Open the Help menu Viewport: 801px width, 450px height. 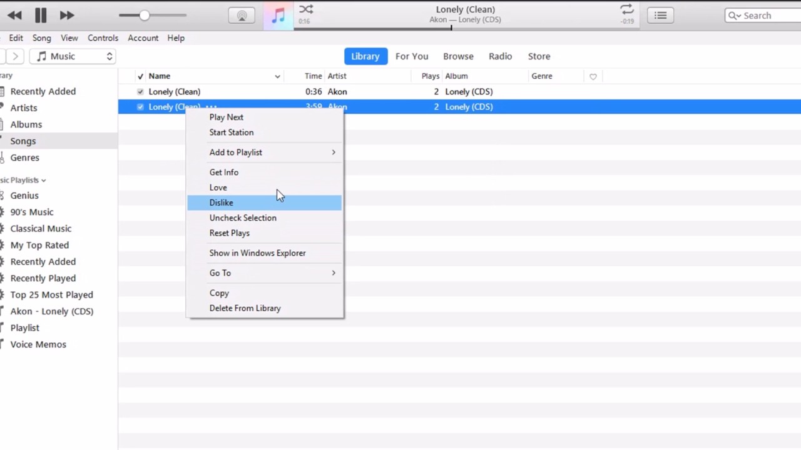pos(176,38)
